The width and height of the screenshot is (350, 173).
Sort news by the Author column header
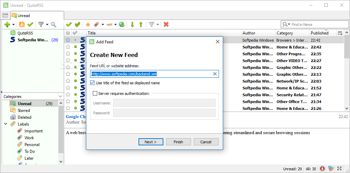point(258,33)
